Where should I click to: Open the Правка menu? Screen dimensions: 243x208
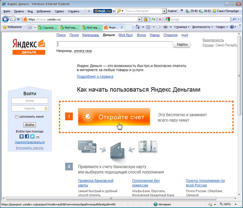pyautogui.click(x=19, y=11)
